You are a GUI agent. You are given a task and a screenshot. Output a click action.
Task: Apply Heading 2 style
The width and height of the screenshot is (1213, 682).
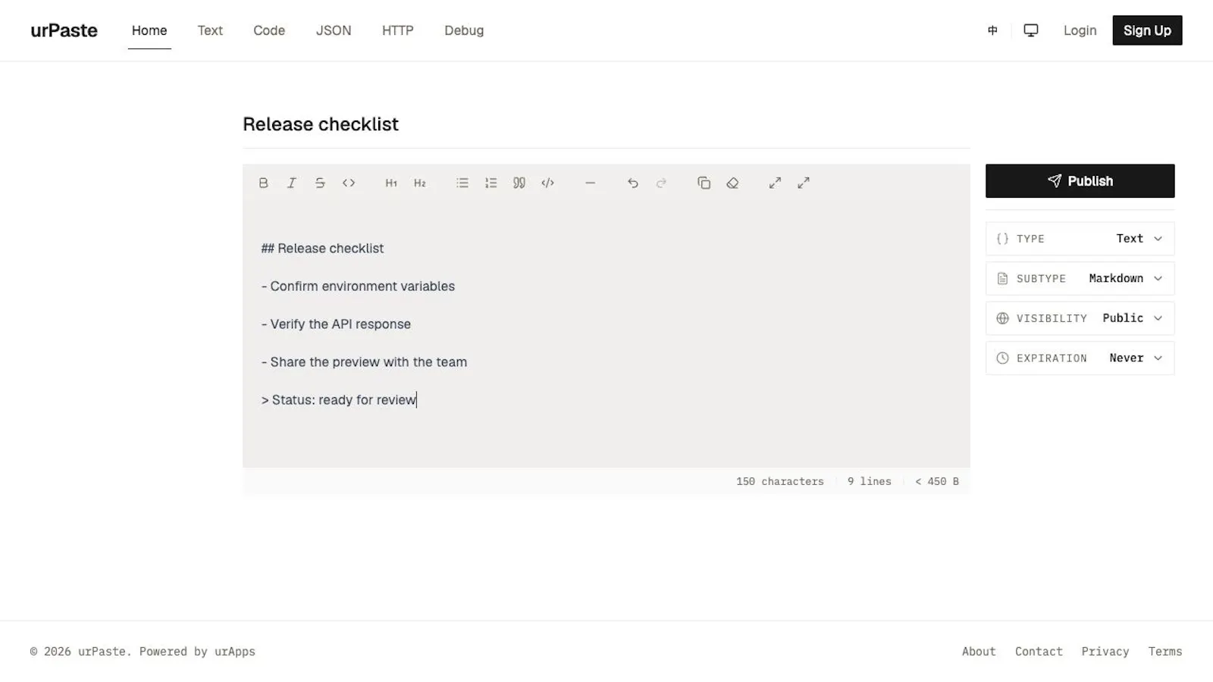[420, 183]
